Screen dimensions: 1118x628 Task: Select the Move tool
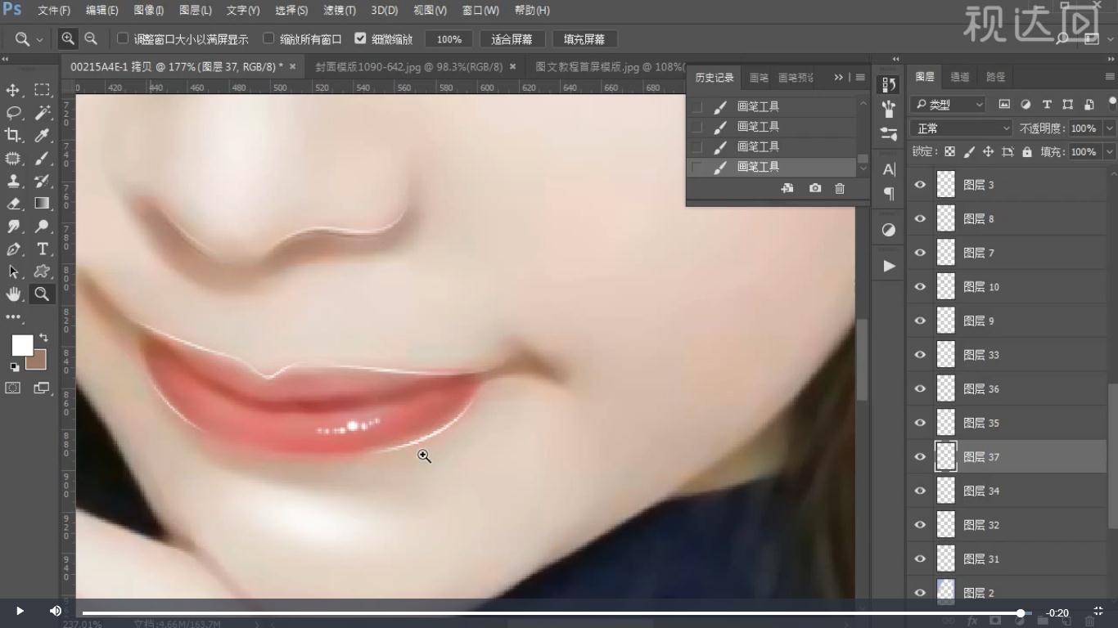point(13,90)
